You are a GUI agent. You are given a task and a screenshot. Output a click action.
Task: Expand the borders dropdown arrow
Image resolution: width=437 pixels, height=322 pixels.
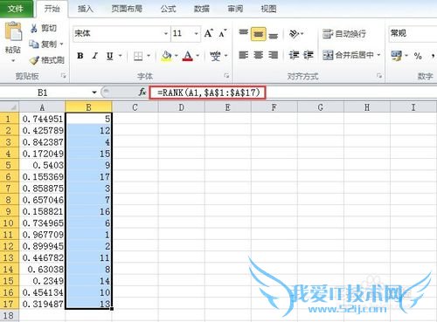pos(149,56)
